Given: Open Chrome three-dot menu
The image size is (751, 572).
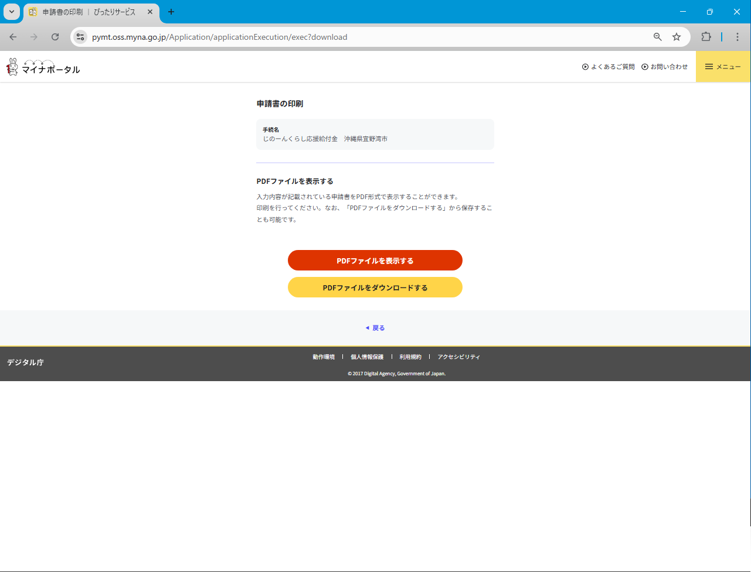Looking at the screenshot, I should [x=738, y=37].
